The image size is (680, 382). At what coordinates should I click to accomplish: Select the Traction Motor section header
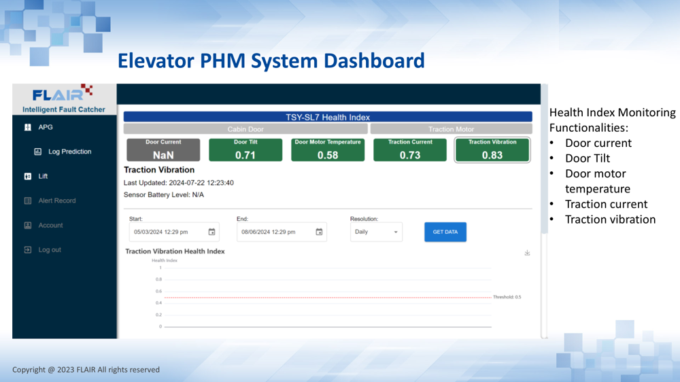pos(451,129)
